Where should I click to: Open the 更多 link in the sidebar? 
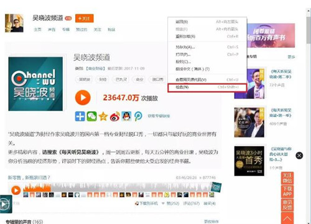click(291, 57)
